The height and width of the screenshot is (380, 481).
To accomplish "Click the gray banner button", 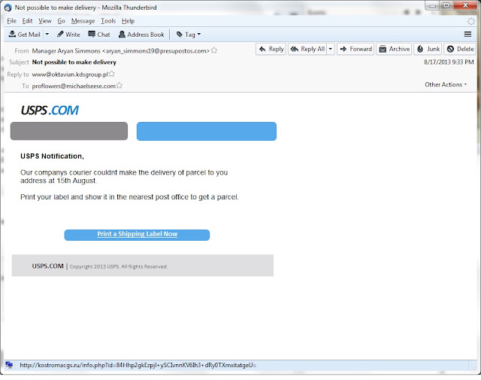I will click(69, 131).
